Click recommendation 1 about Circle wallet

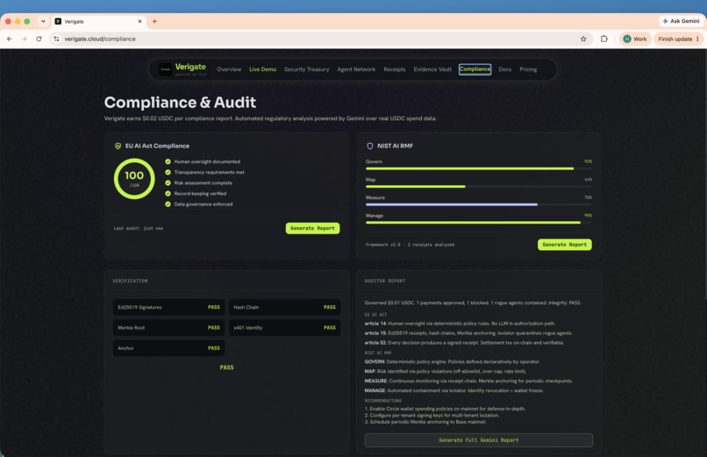pyautogui.click(x=445, y=409)
